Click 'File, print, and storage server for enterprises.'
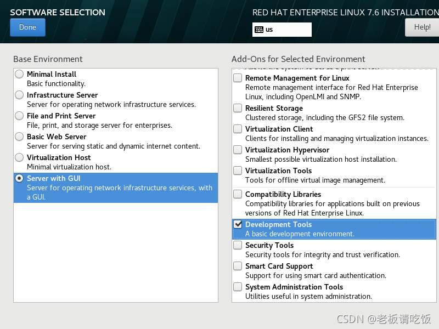Image resolution: width=439 pixels, height=329 pixels. click(100, 126)
